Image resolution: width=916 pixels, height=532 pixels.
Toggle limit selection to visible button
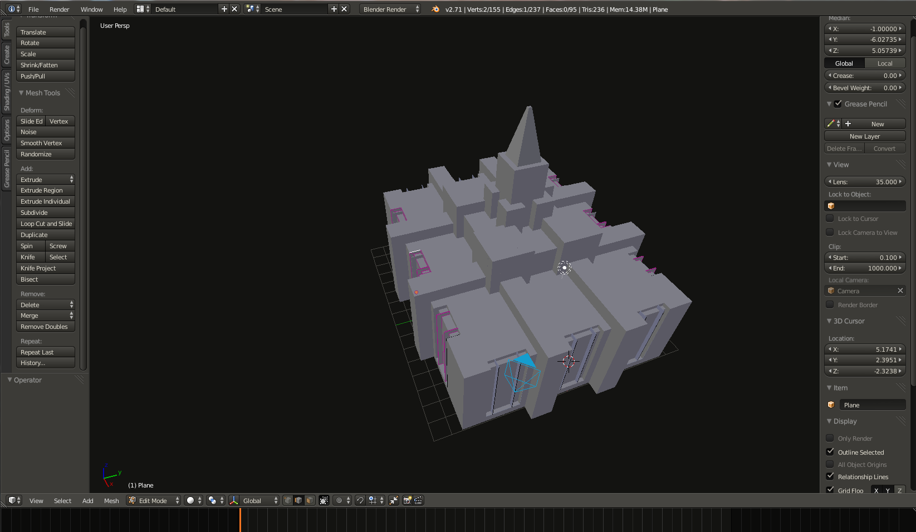pos(324,500)
